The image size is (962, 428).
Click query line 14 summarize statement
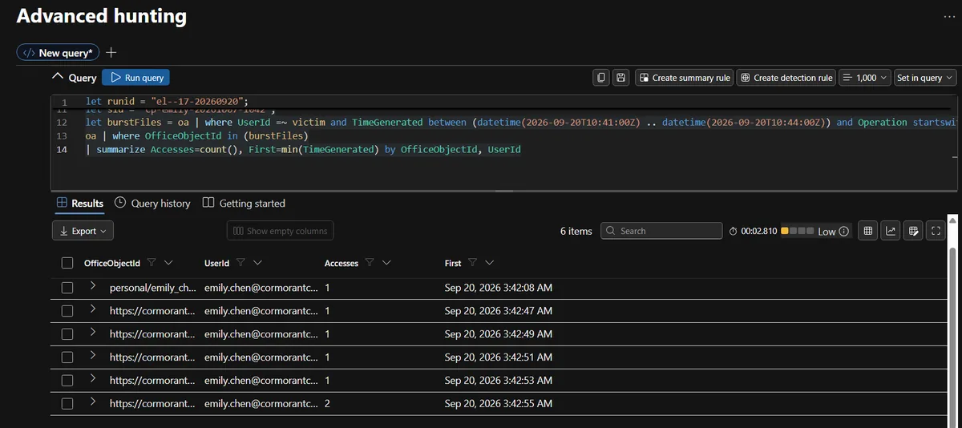tap(304, 150)
